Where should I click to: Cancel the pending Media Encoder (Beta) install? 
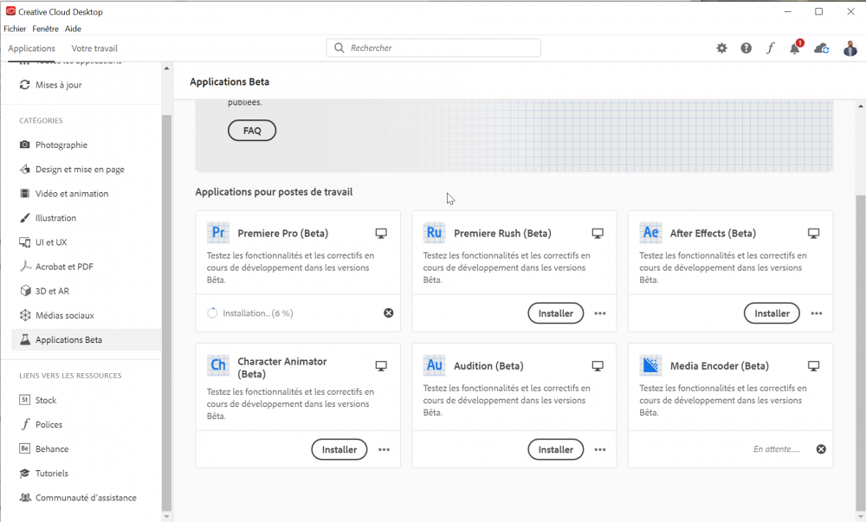tap(821, 449)
